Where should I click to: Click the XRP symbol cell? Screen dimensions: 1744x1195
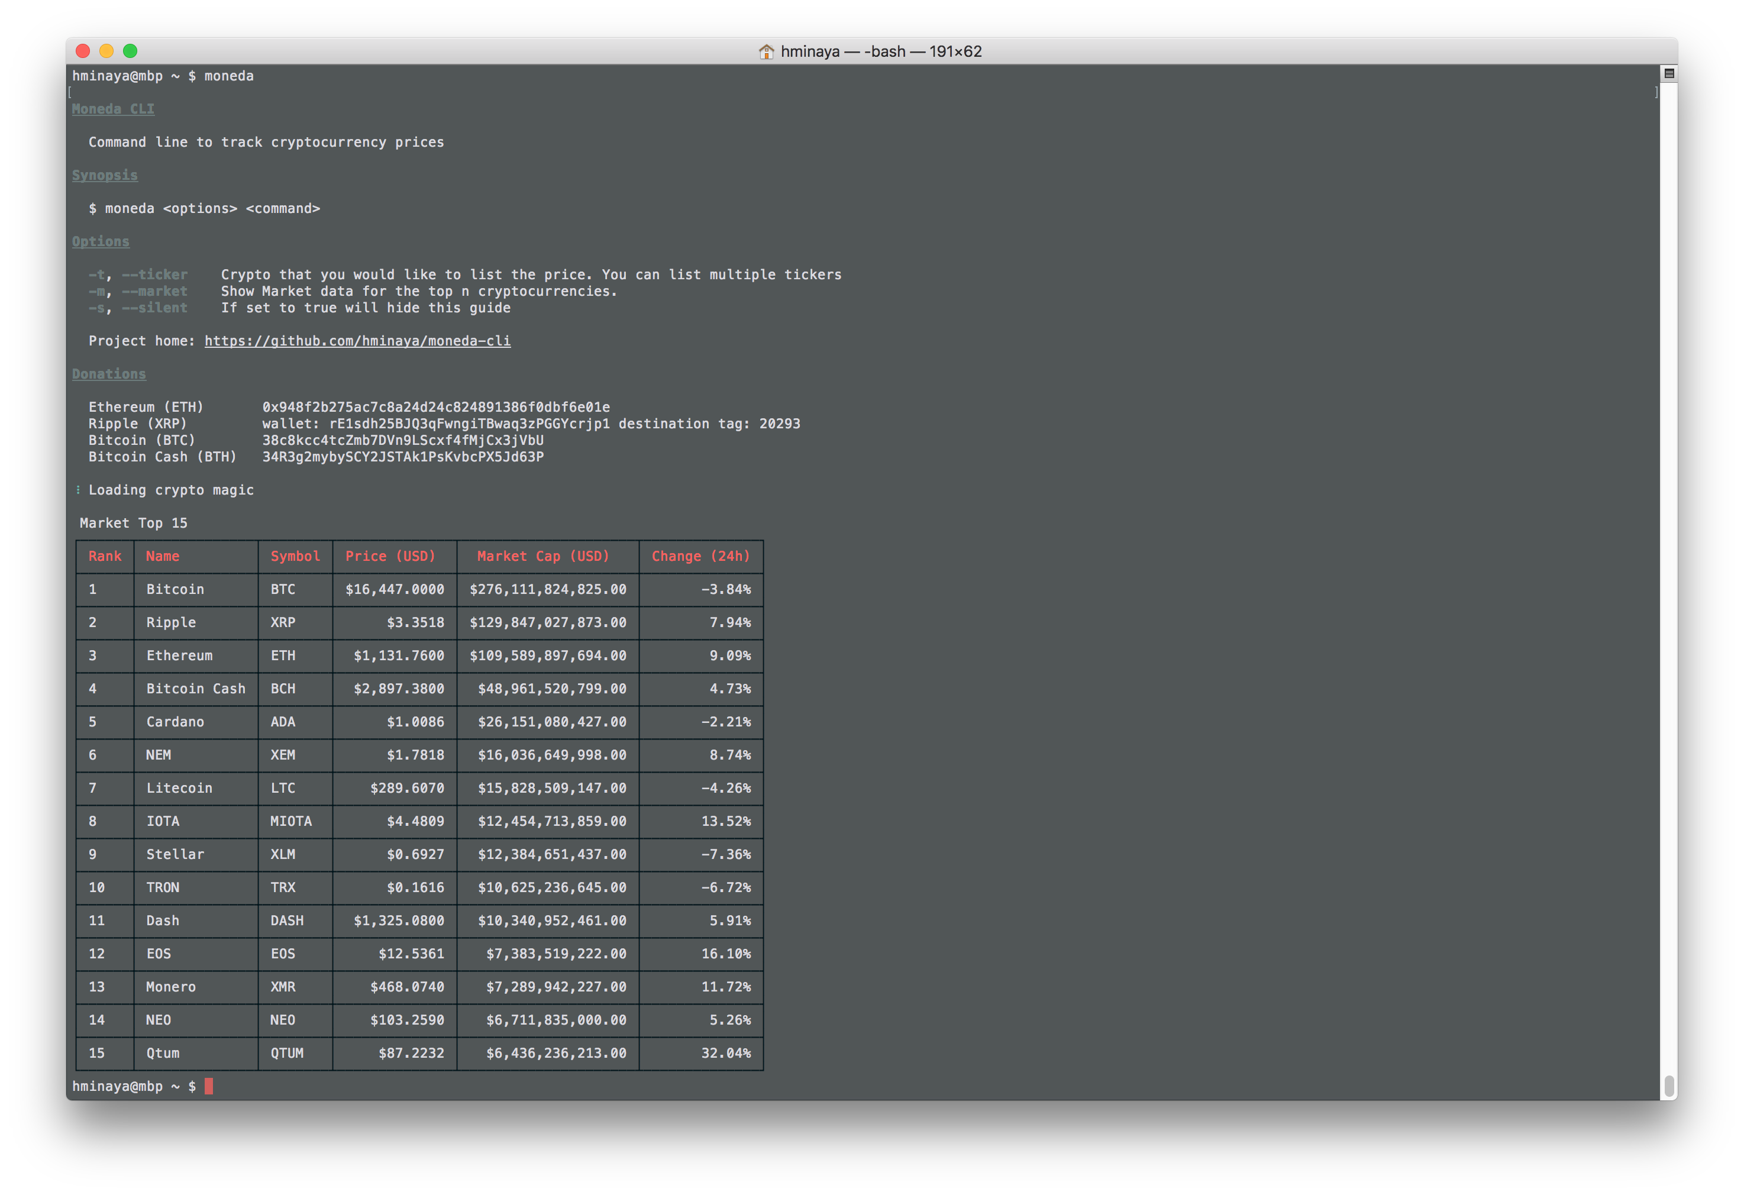283,622
